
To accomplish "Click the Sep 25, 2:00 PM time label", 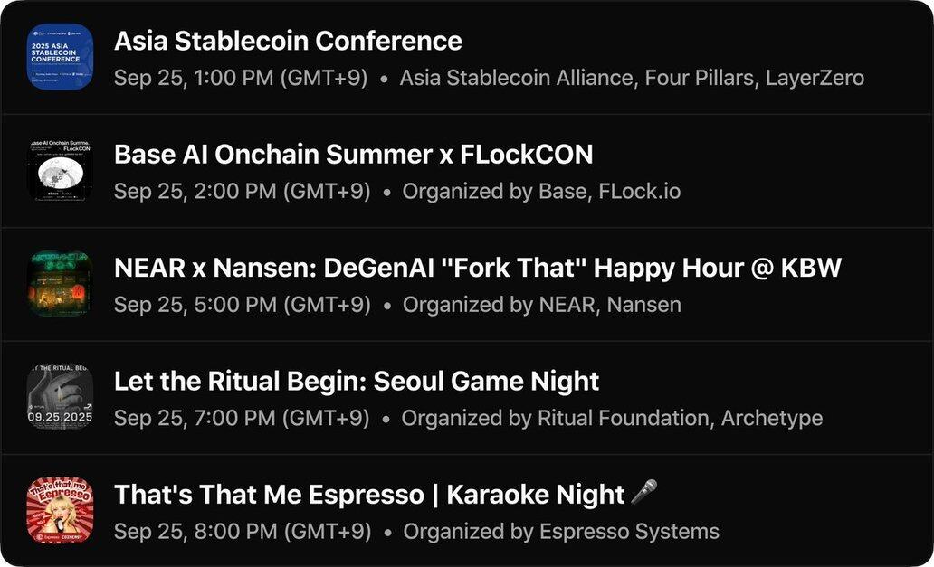I will click(242, 192).
